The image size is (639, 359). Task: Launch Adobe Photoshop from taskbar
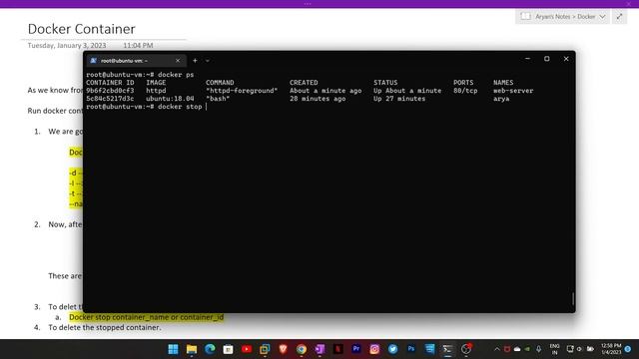pos(411,349)
